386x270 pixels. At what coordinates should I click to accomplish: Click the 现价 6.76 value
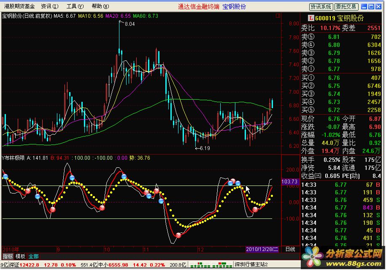tap(334, 119)
